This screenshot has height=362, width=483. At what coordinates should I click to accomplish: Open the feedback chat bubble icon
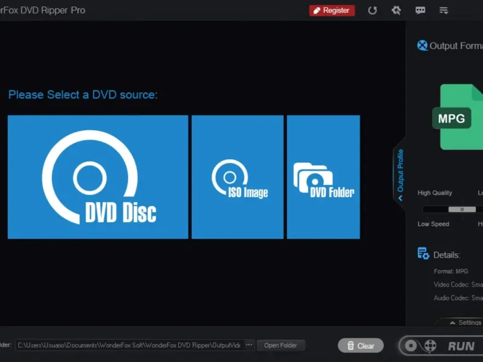point(420,10)
